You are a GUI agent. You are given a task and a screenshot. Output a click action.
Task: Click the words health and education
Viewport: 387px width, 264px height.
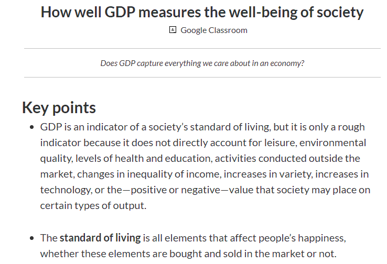coord(164,159)
